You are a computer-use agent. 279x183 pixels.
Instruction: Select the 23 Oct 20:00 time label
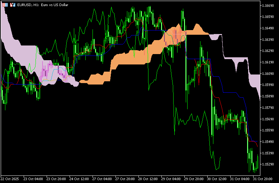point(56,178)
